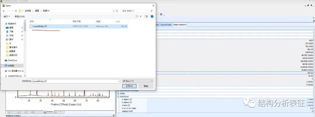This screenshot has width=315, height=117.
Task: Expand the Shifts section
Action: tap(118, 93)
